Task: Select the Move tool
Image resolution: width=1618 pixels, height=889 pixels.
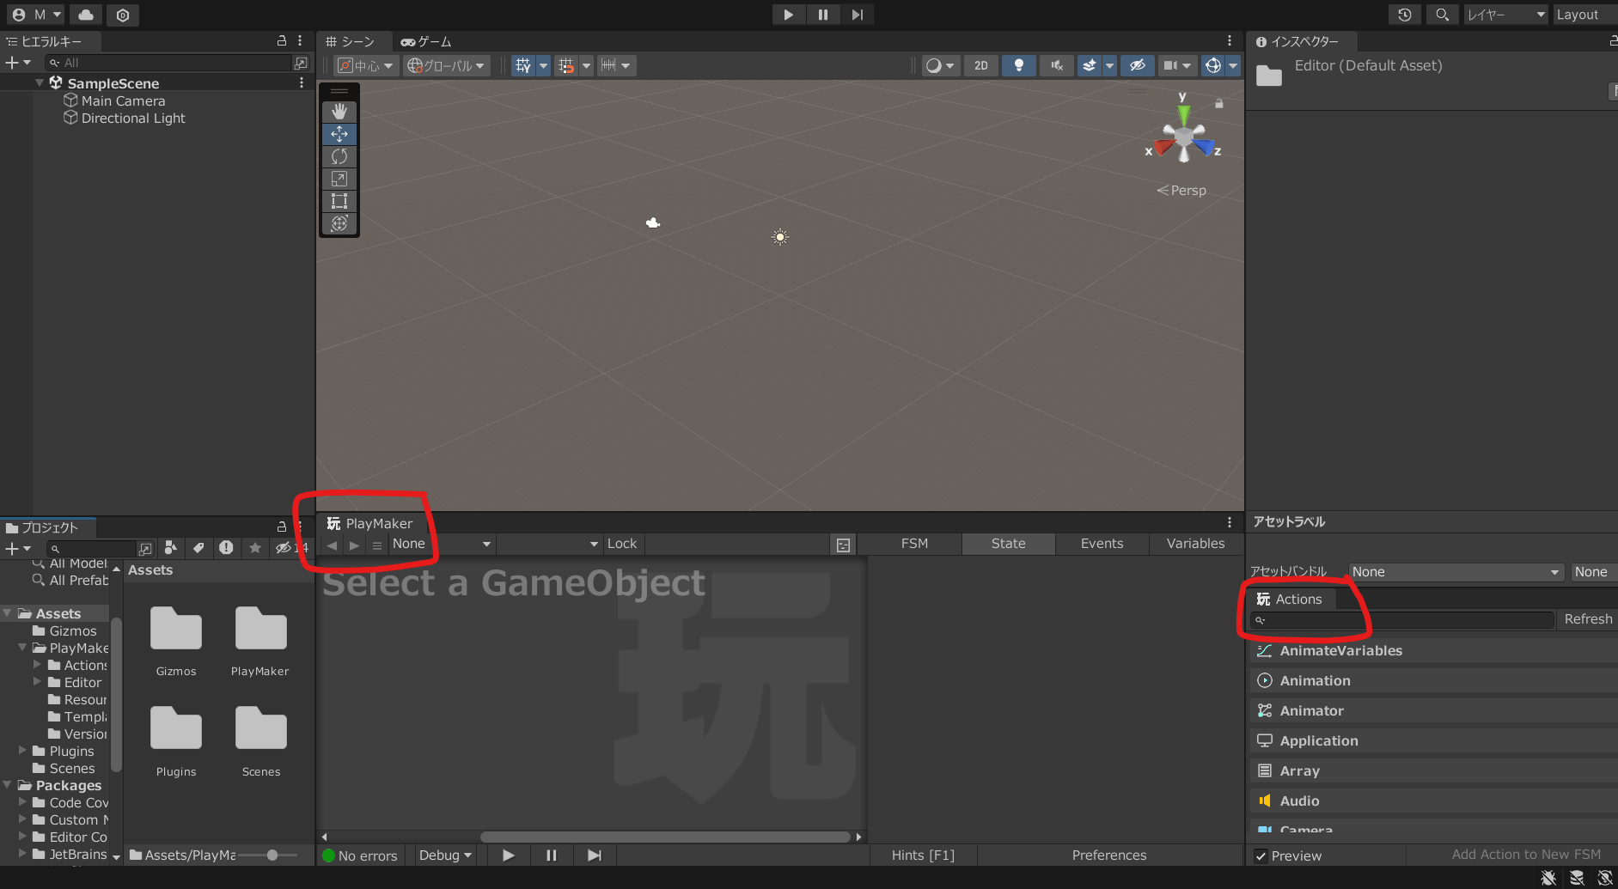Action: (x=339, y=134)
